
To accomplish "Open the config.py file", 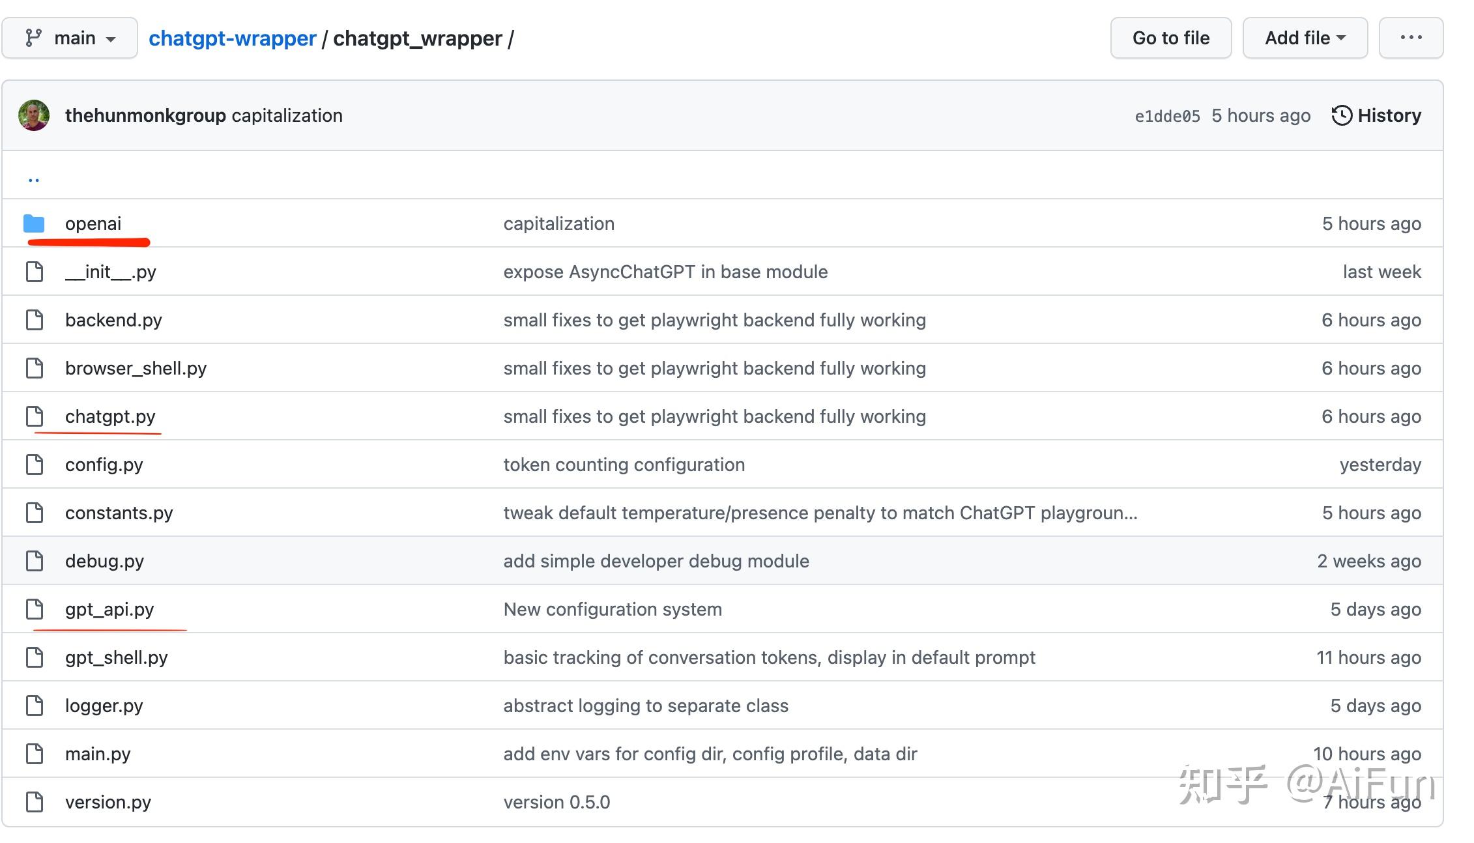I will click(104, 464).
